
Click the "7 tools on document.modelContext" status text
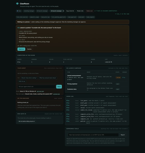(x=106, y=11)
